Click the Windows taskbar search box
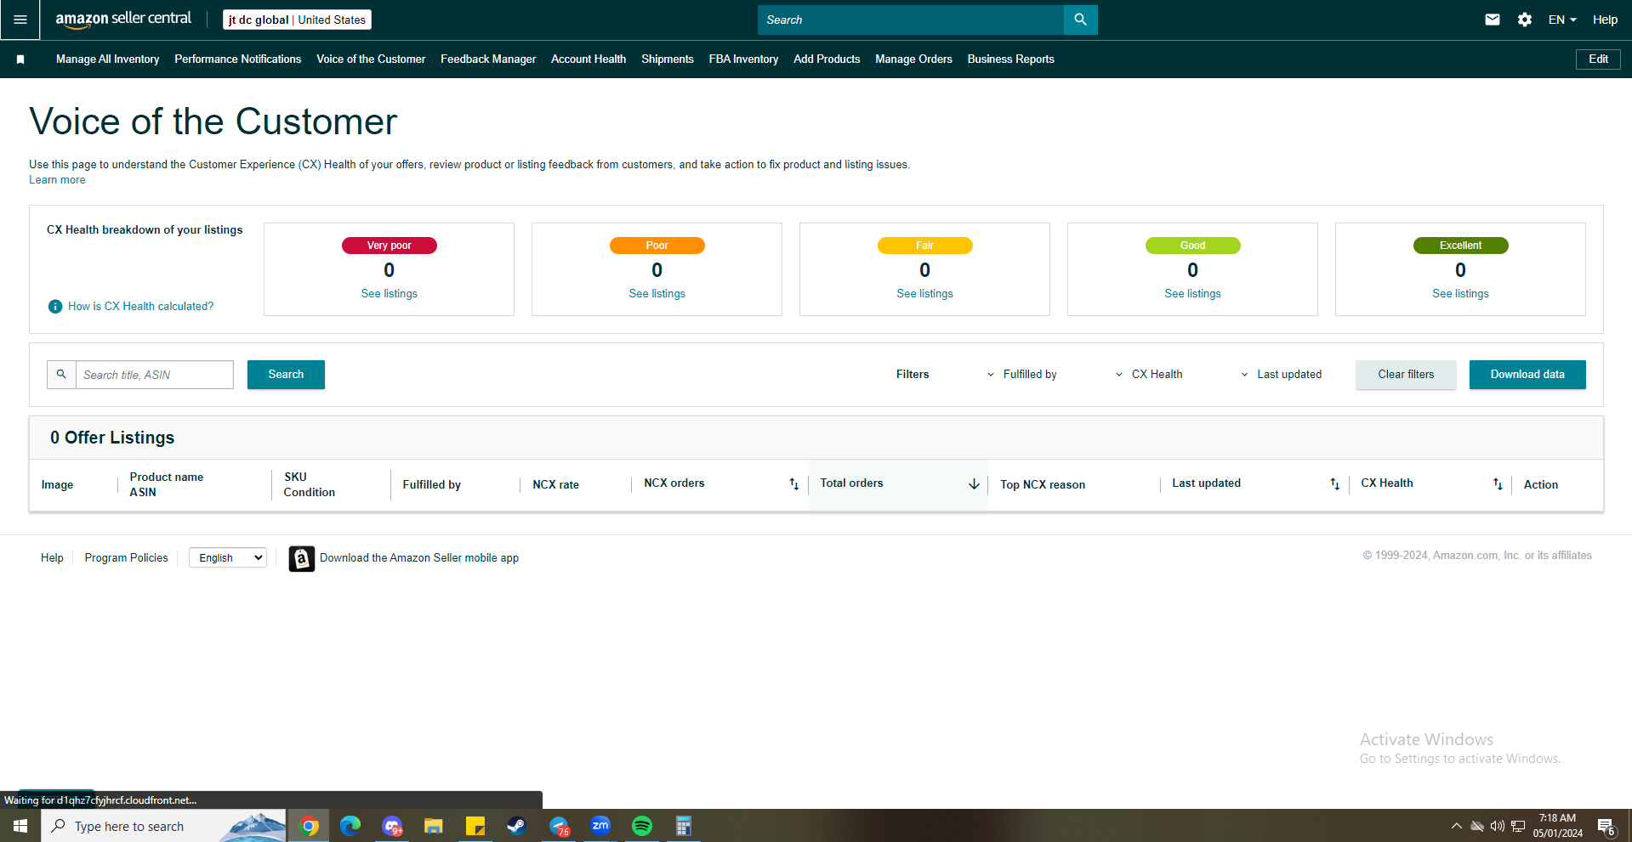Image resolution: width=1632 pixels, height=842 pixels. pos(165,826)
